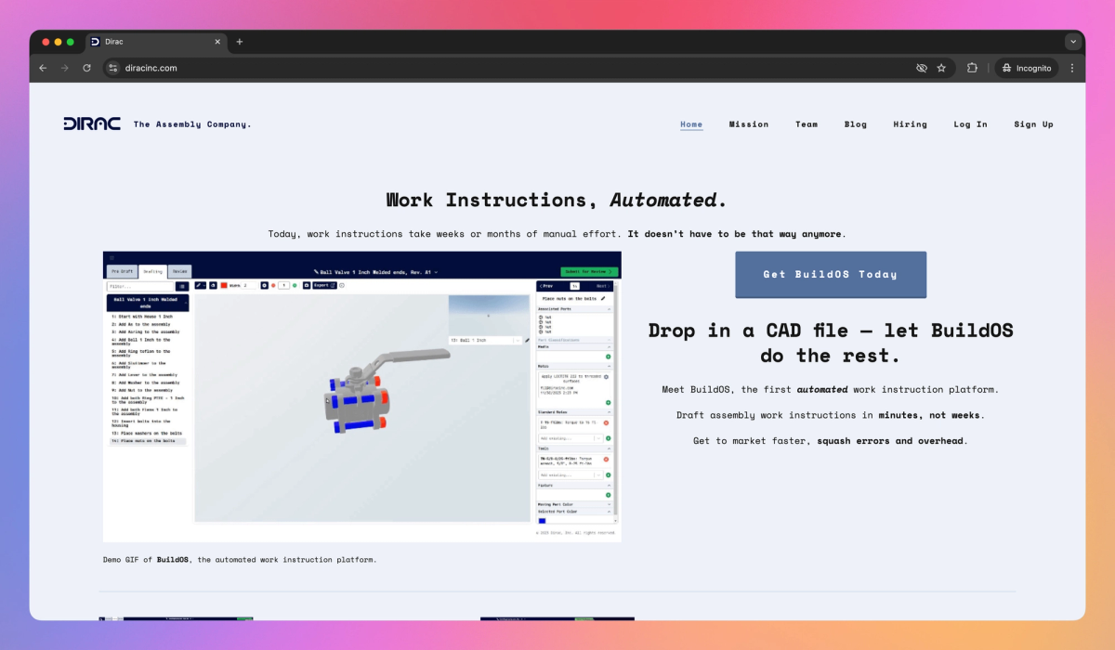1115x650 pixels.
Task: Click the Export button in demo
Action: (325, 285)
